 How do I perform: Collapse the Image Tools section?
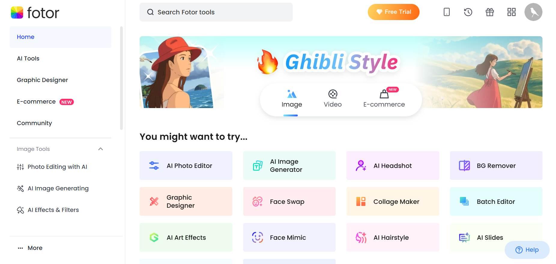tap(101, 149)
